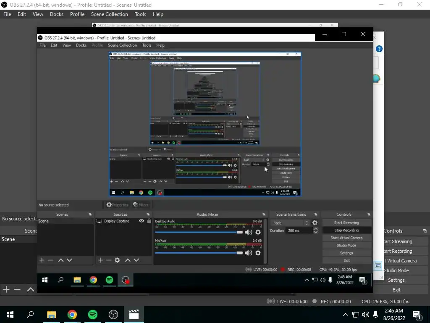Click Start Streaming button in front window
Image resolution: width=430 pixels, height=323 pixels.
(346, 223)
